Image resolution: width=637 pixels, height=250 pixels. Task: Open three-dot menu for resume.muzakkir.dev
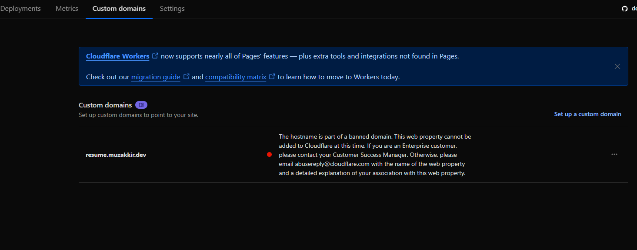pos(614,154)
